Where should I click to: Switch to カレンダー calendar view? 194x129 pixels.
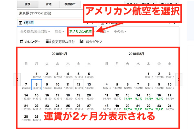[x=30, y=42]
